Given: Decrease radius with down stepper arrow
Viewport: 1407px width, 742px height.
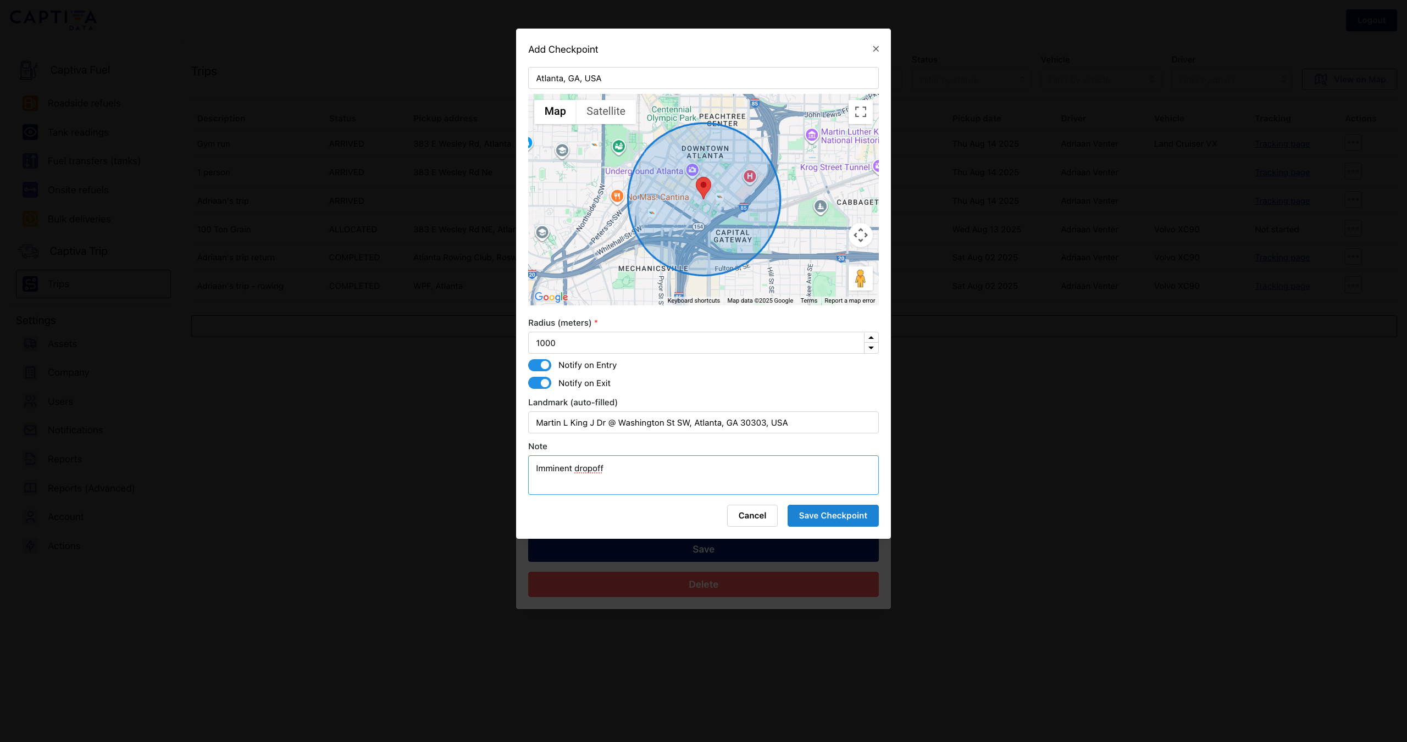Looking at the screenshot, I should pyautogui.click(x=871, y=348).
